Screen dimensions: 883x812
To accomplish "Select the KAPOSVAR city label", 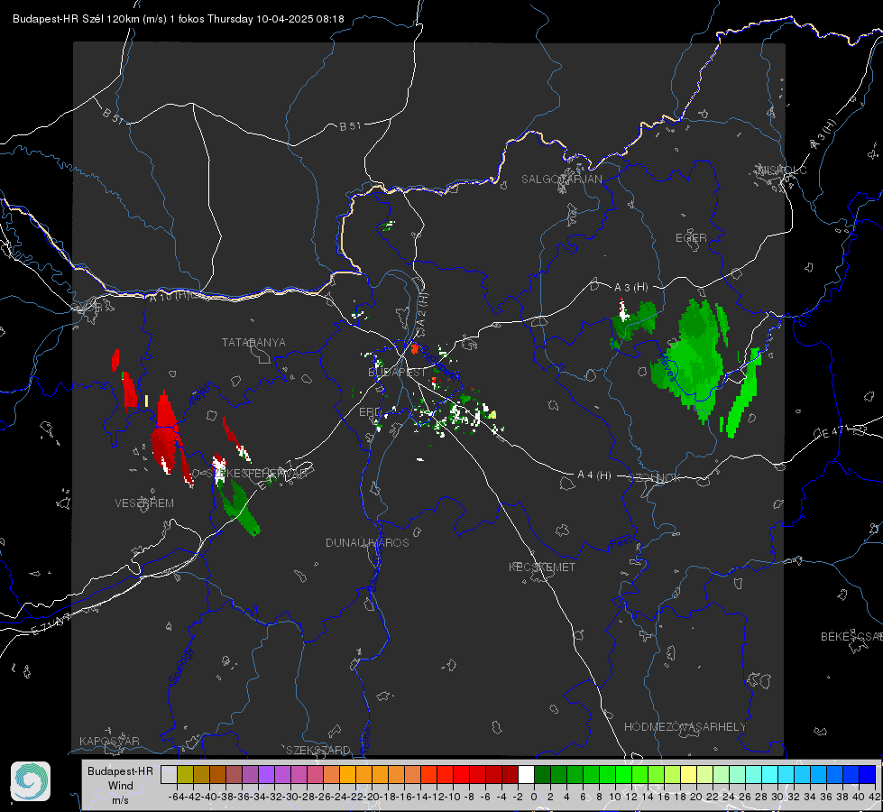I will point(109,741).
